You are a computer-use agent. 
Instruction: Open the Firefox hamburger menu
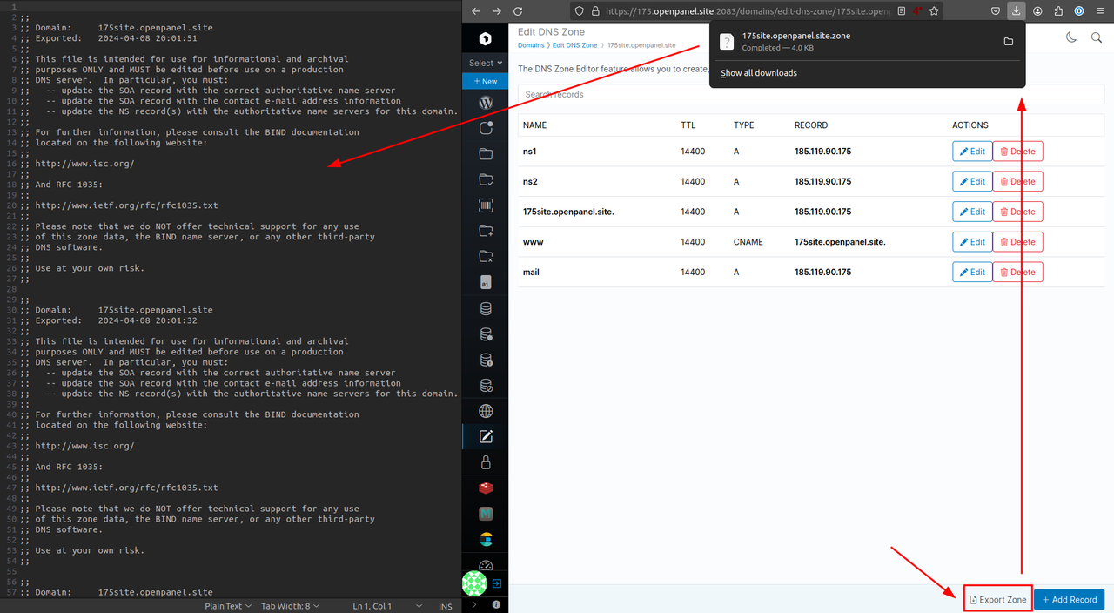[1100, 11]
